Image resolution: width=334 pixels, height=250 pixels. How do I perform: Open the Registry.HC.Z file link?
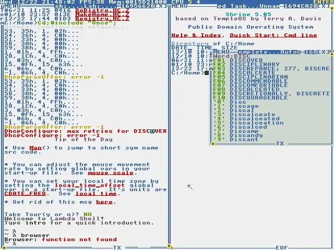point(102,19)
